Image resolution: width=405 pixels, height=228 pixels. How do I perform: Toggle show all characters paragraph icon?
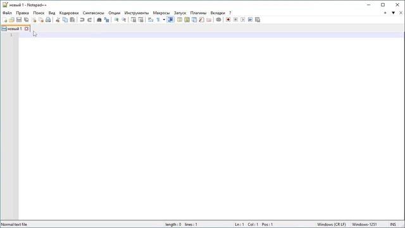158,20
